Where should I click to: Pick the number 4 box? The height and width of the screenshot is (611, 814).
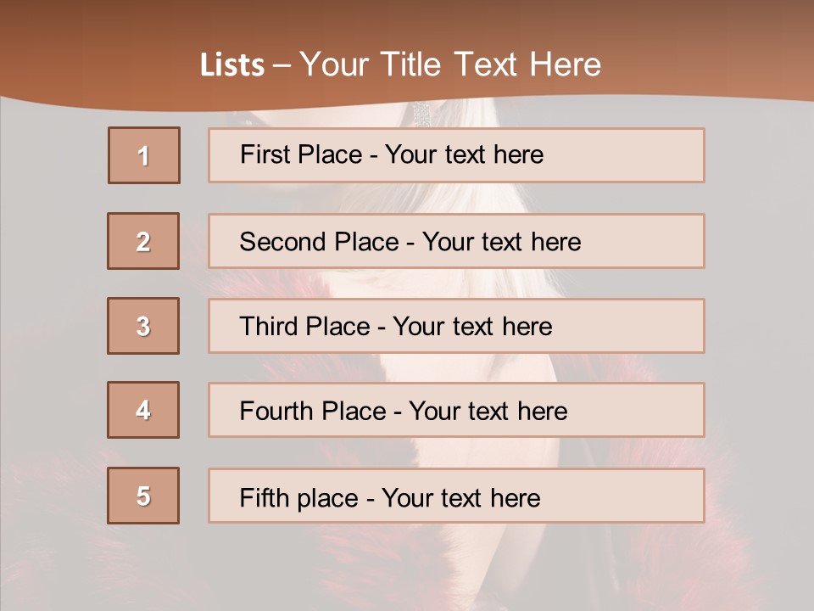point(143,410)
